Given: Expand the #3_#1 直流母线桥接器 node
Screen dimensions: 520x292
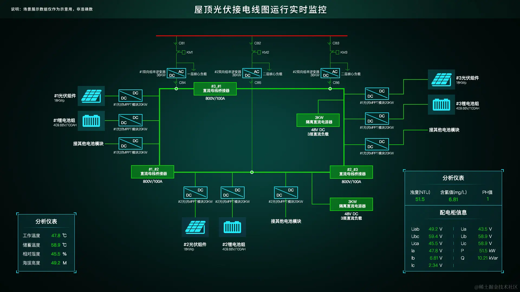Looking at the screenshot, I should tap(215, 89).
